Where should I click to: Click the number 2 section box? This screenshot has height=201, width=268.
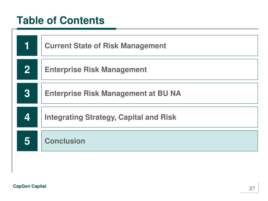(x=27, y=69)
